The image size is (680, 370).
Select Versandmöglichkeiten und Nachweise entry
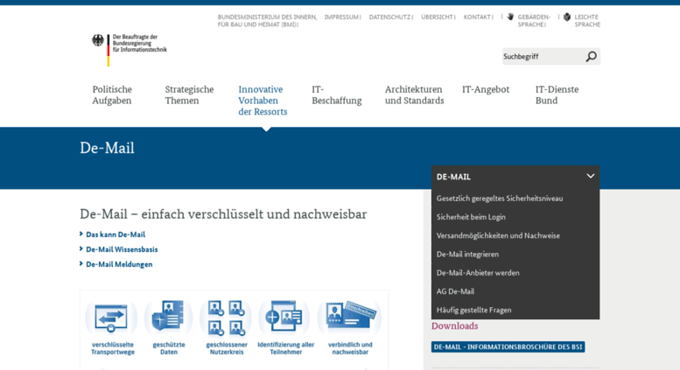(498, 235)
